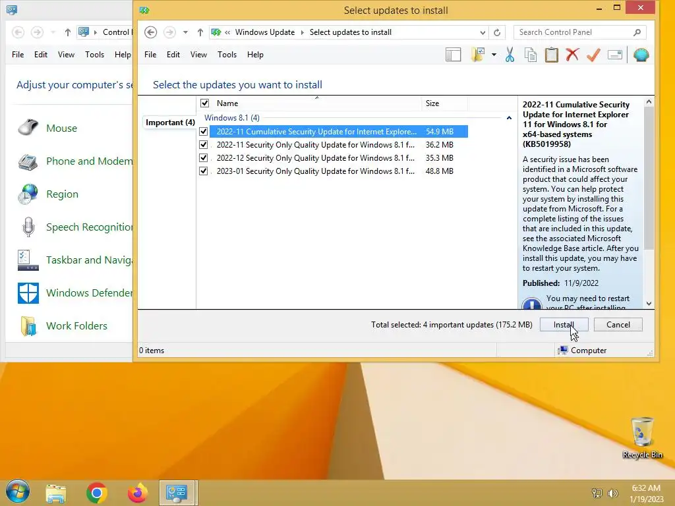Screen dimensions: 675x506
Task: Click the Taskbar and Navigation icon
Action: click(x=28, y=260)
